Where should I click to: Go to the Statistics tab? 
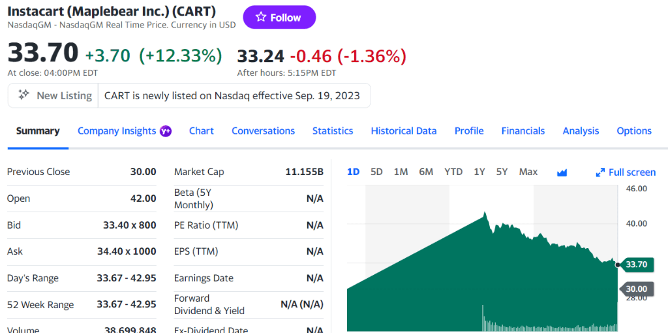tap(333, 131)
